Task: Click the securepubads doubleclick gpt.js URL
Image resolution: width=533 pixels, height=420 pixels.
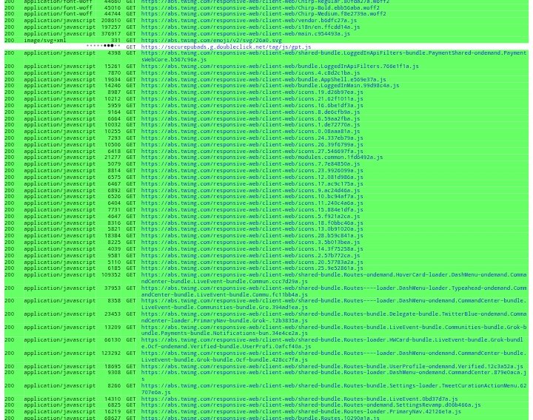Action: [x=226, y=47]
